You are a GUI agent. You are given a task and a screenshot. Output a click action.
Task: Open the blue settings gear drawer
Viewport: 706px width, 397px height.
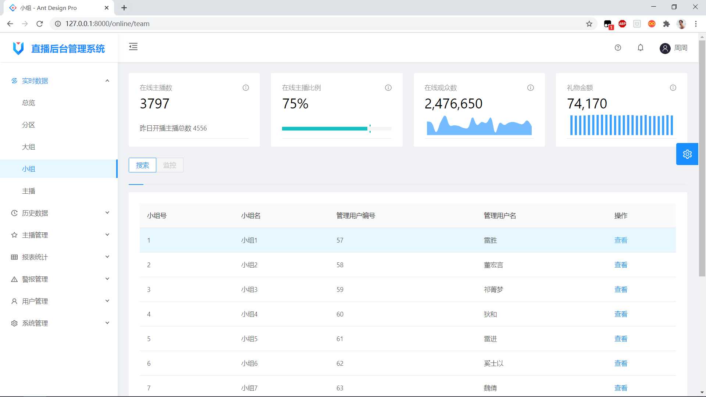pyautogui.click(x=687, y=154)
